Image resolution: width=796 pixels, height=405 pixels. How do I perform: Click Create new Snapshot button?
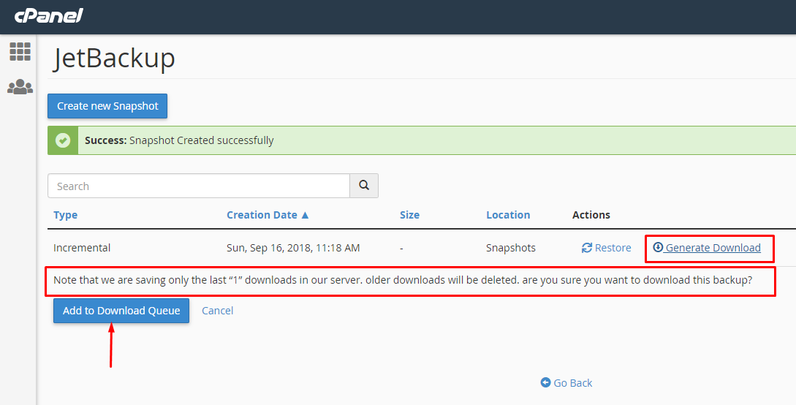[x=107, y=106]
